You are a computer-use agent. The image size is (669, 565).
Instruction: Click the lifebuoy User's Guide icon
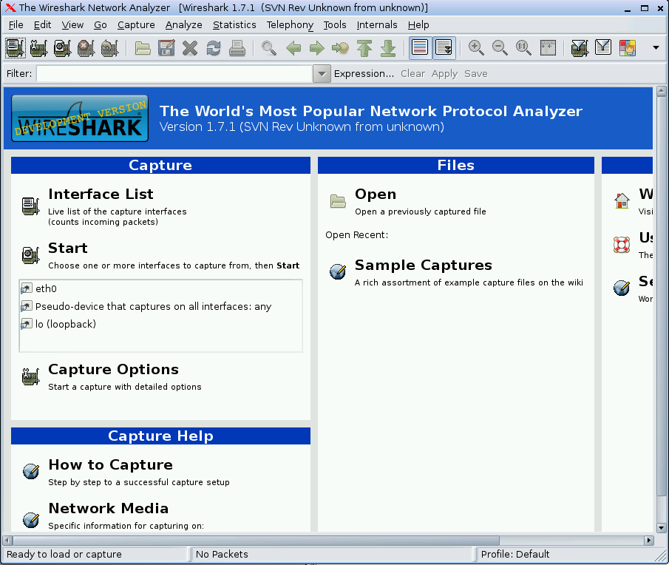coord(622,245)
